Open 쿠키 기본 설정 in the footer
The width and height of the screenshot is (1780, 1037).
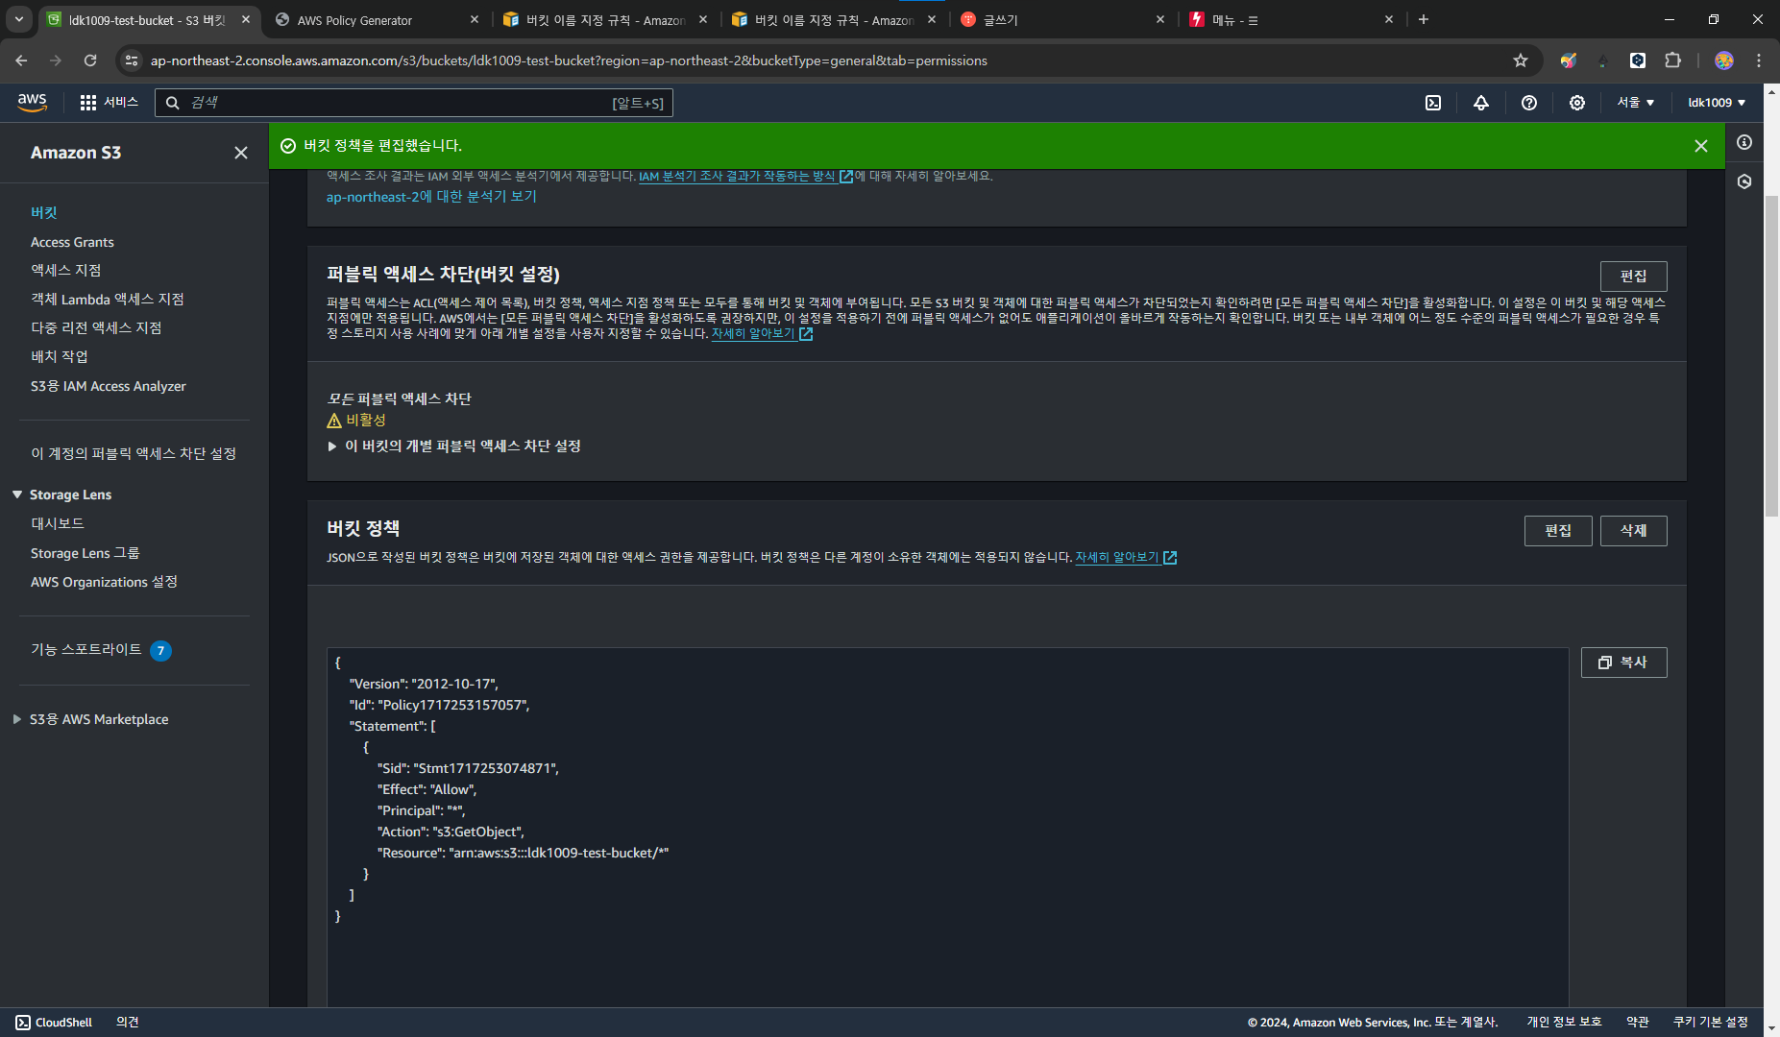1710,1023
